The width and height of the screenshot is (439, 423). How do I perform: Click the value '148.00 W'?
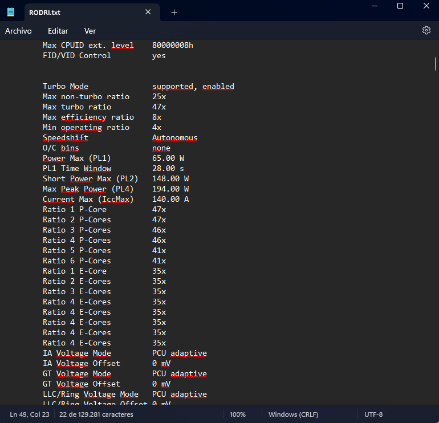(170, 178)
